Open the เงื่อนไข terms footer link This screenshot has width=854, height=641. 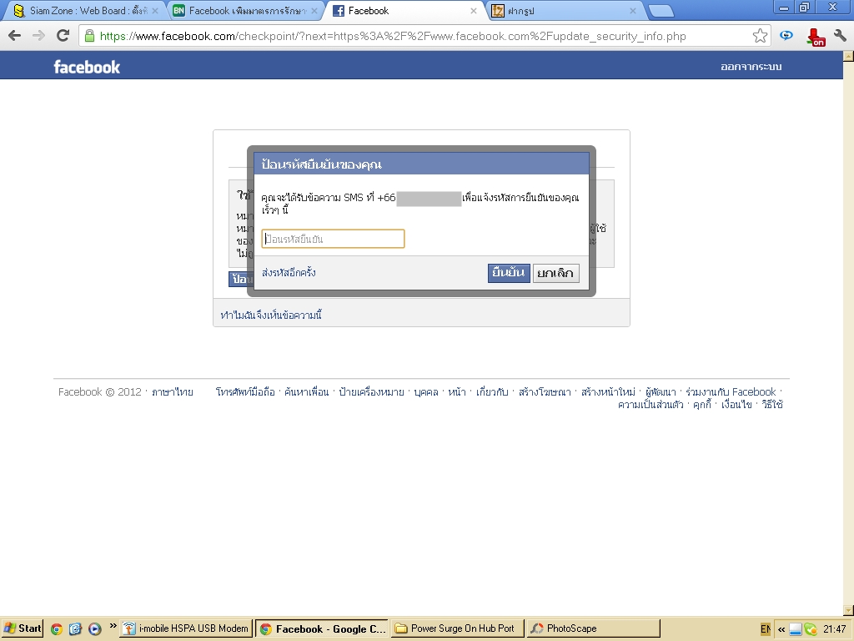pyautogui.click(x=736, y=405)
